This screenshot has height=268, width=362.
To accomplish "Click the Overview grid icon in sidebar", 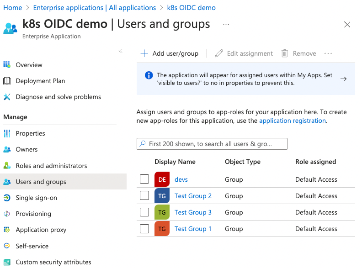I will point(7,65).
